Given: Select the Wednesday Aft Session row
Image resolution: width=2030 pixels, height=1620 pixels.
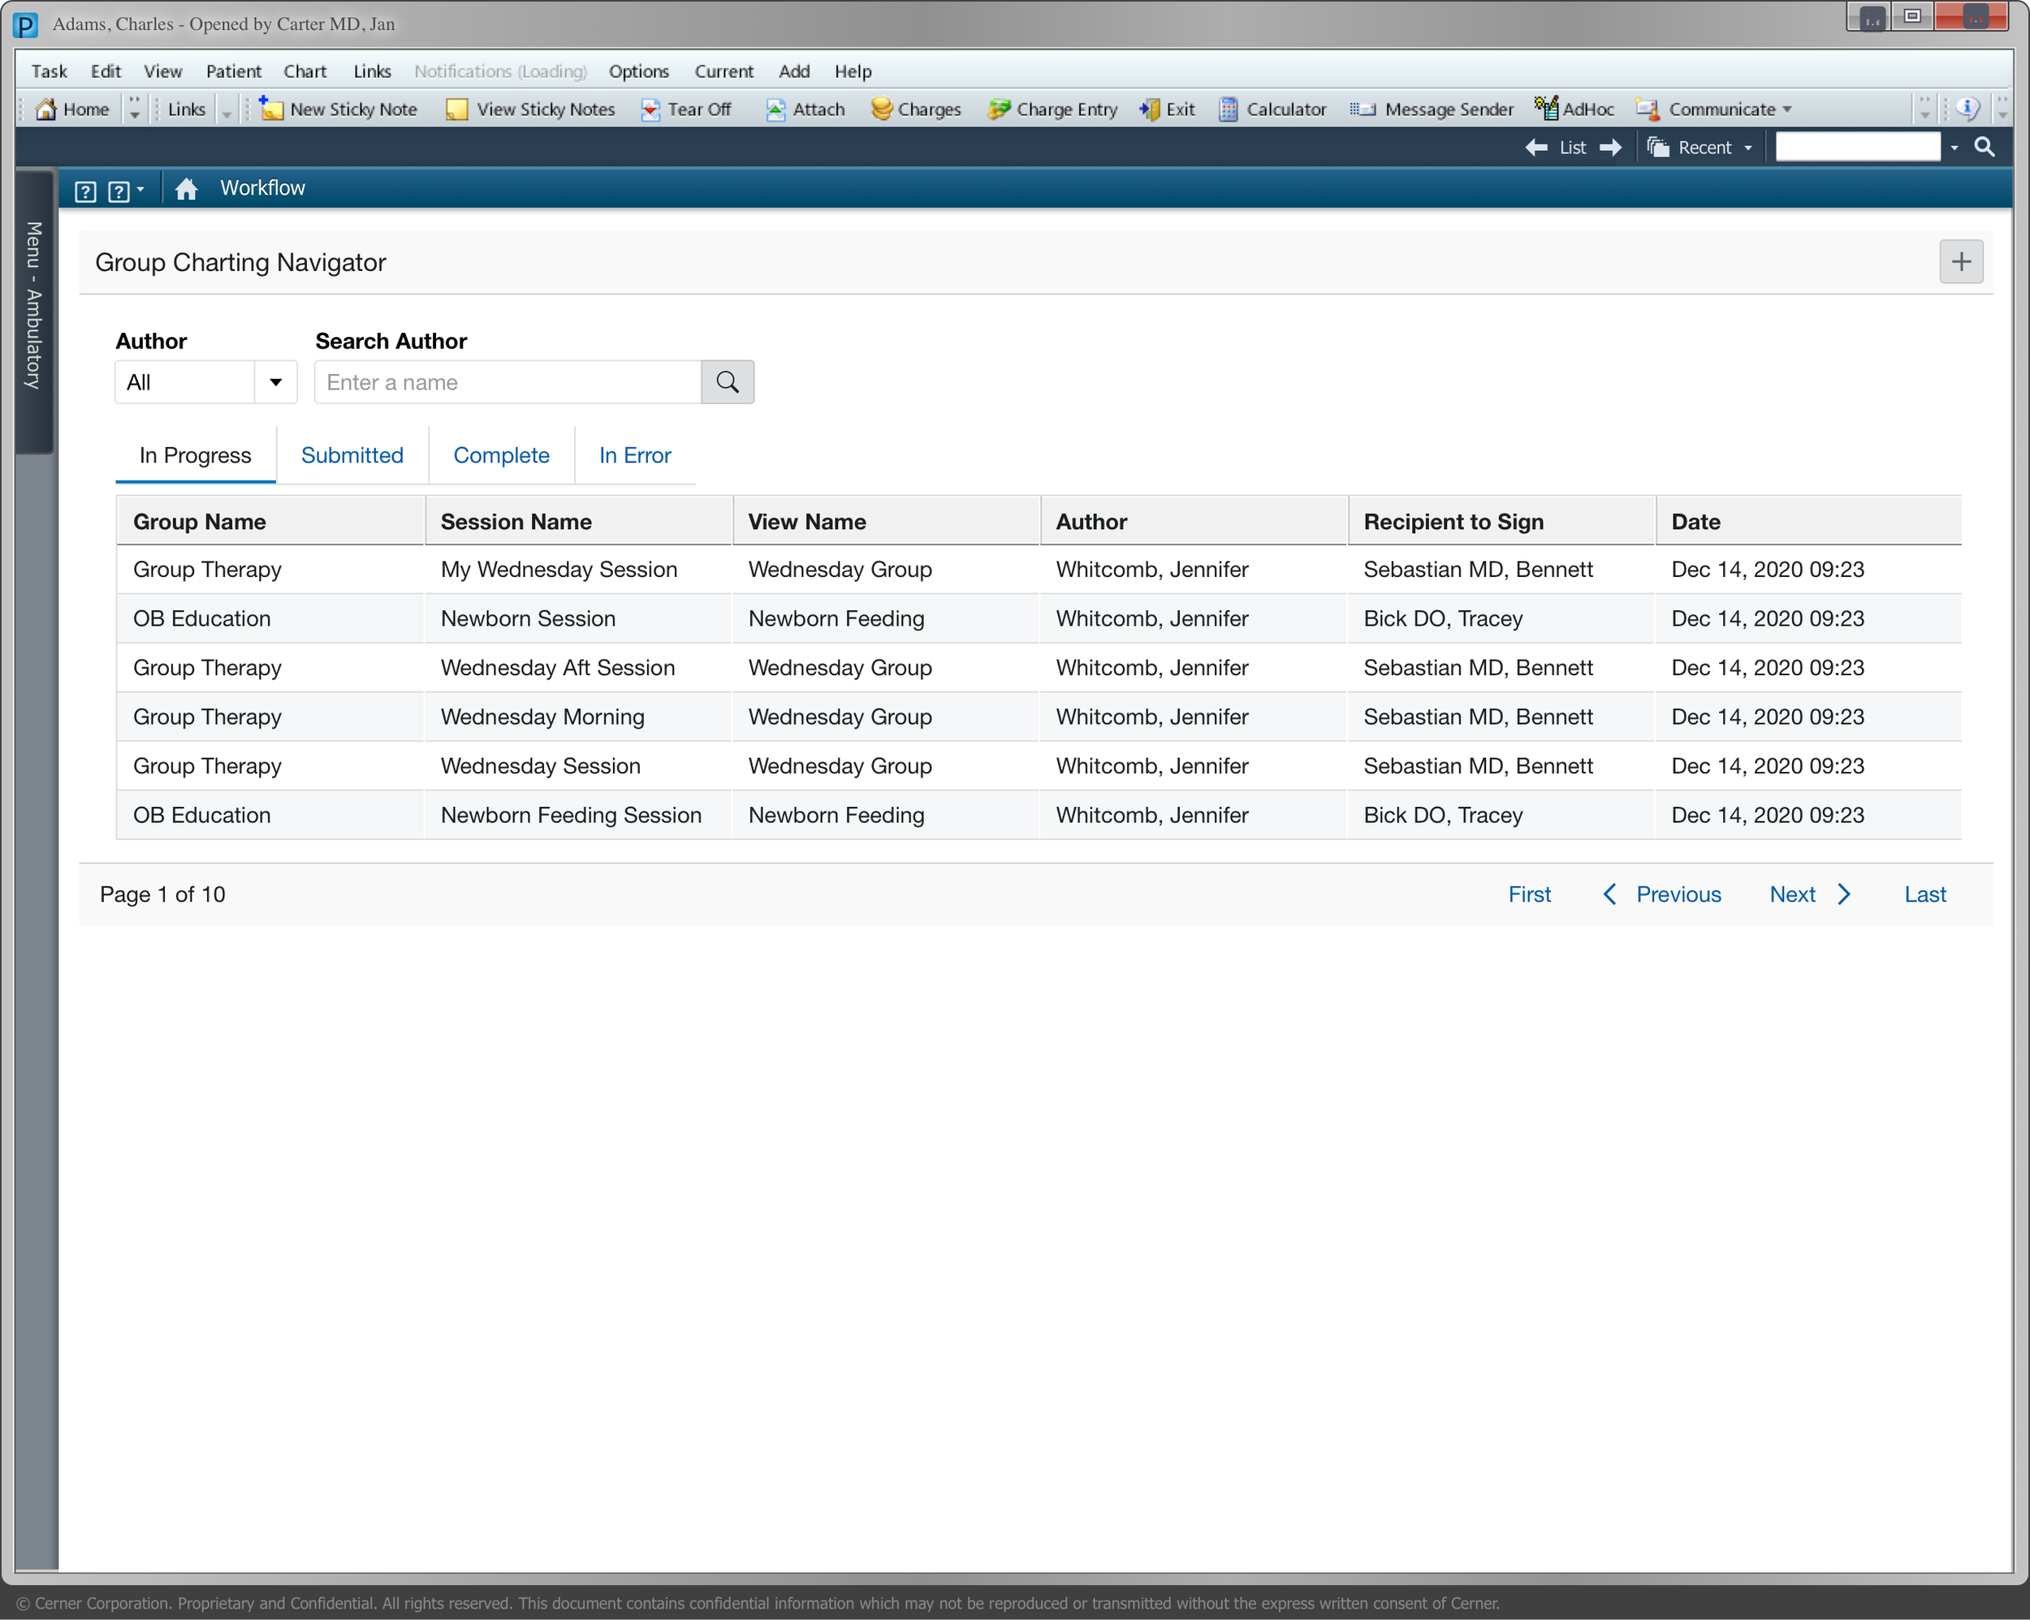Looking at the screenshot, I should [1039, 667].
